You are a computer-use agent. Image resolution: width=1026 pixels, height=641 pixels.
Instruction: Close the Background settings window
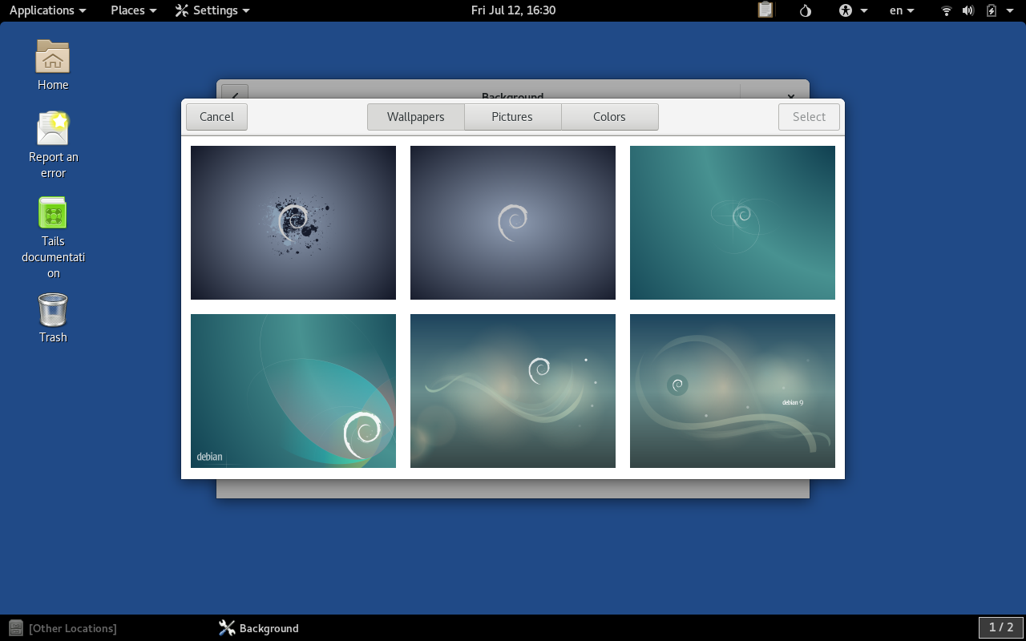click(x=790, y=95)
